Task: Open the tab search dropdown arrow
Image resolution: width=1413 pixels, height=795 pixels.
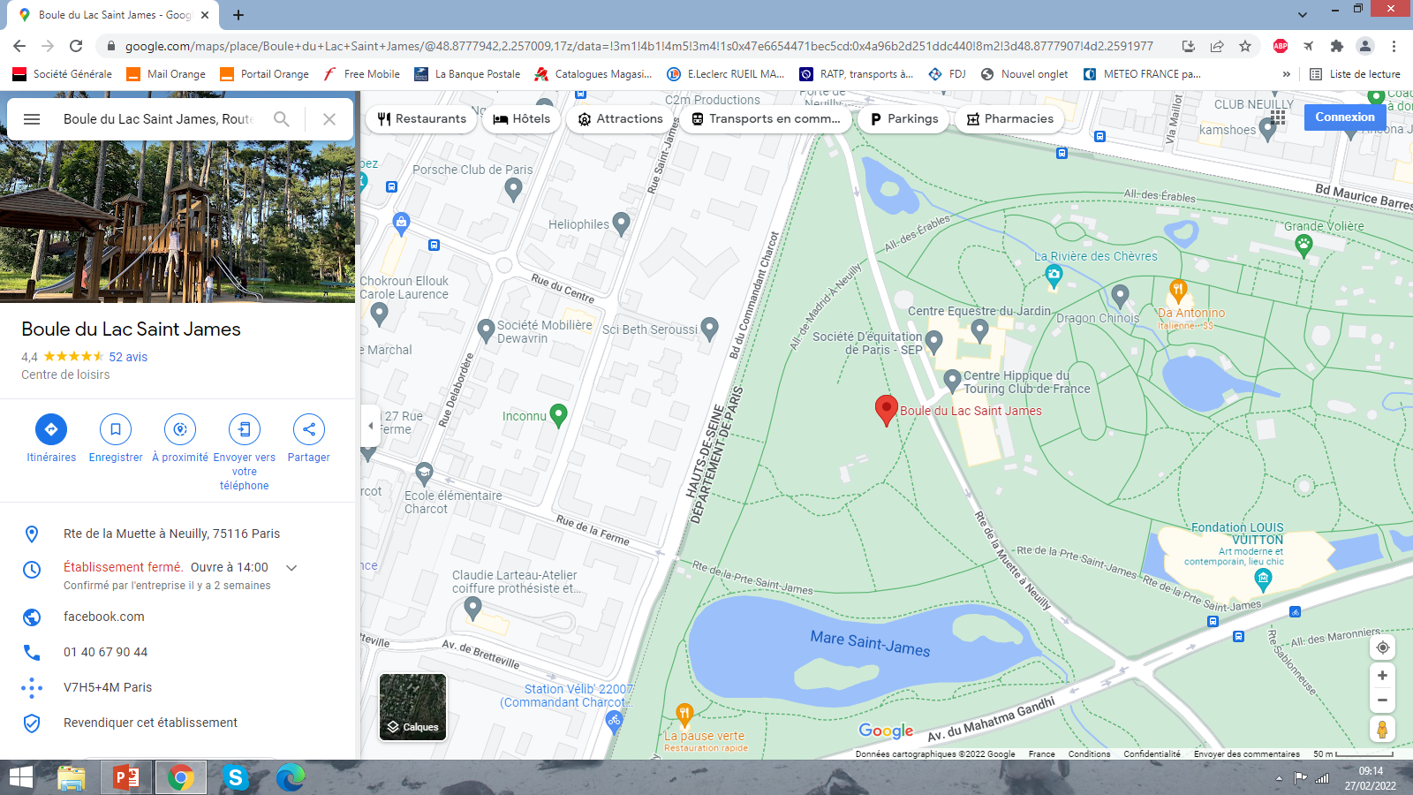Action: (1303, 15)
